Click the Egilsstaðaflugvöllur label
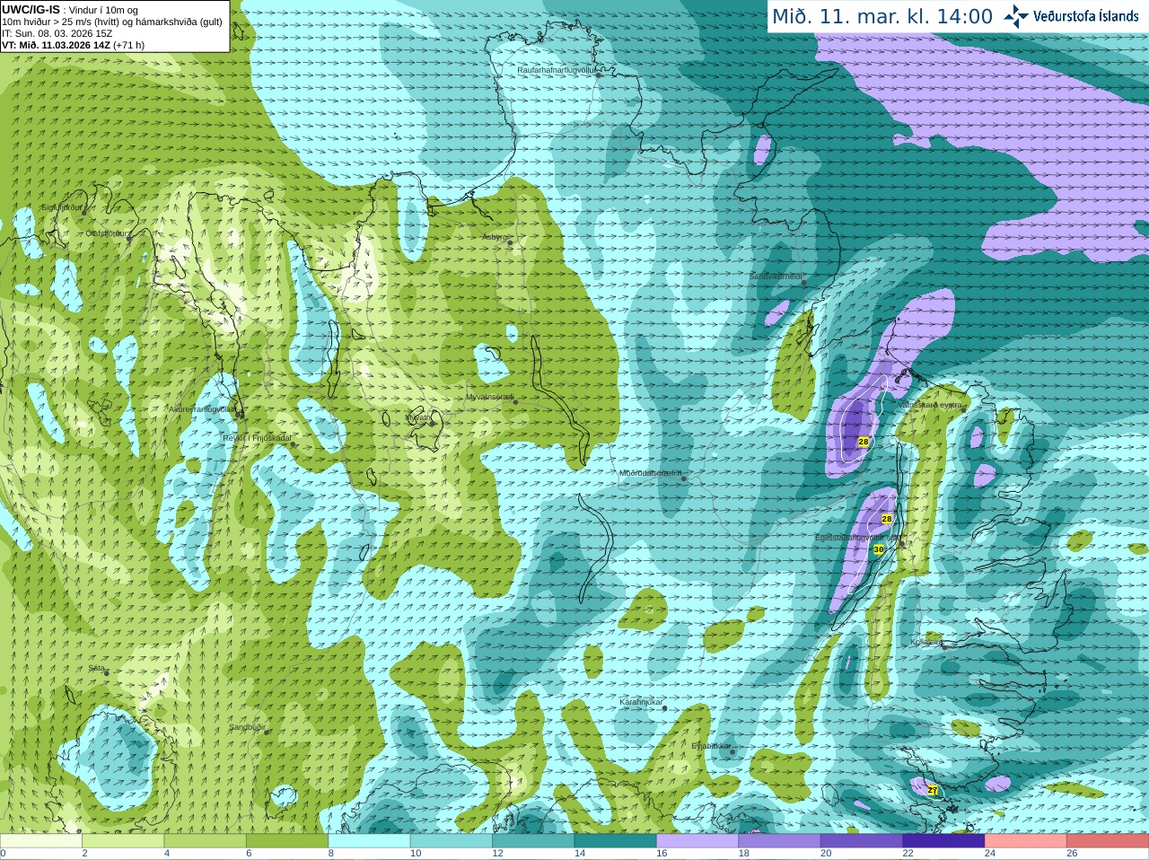 857,538
